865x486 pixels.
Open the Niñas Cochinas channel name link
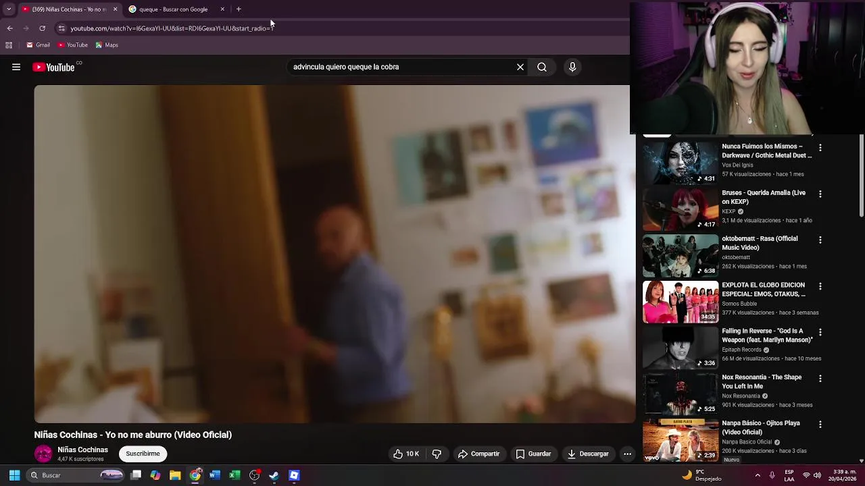(82, 450)
